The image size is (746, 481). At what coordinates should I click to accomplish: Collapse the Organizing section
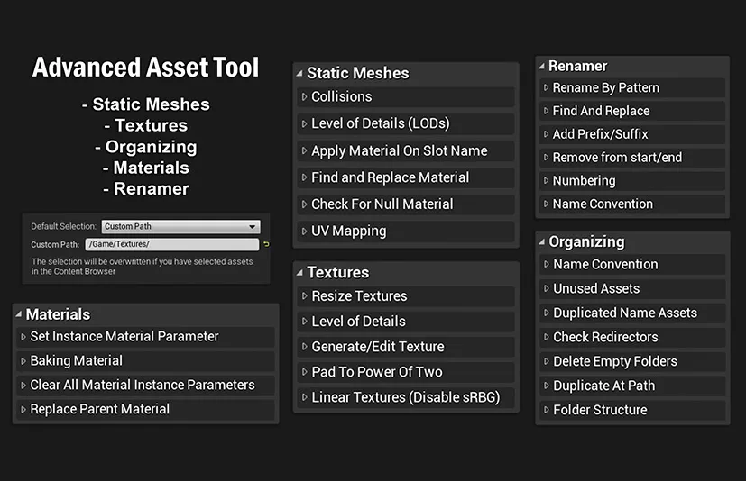tap(542, 242)
